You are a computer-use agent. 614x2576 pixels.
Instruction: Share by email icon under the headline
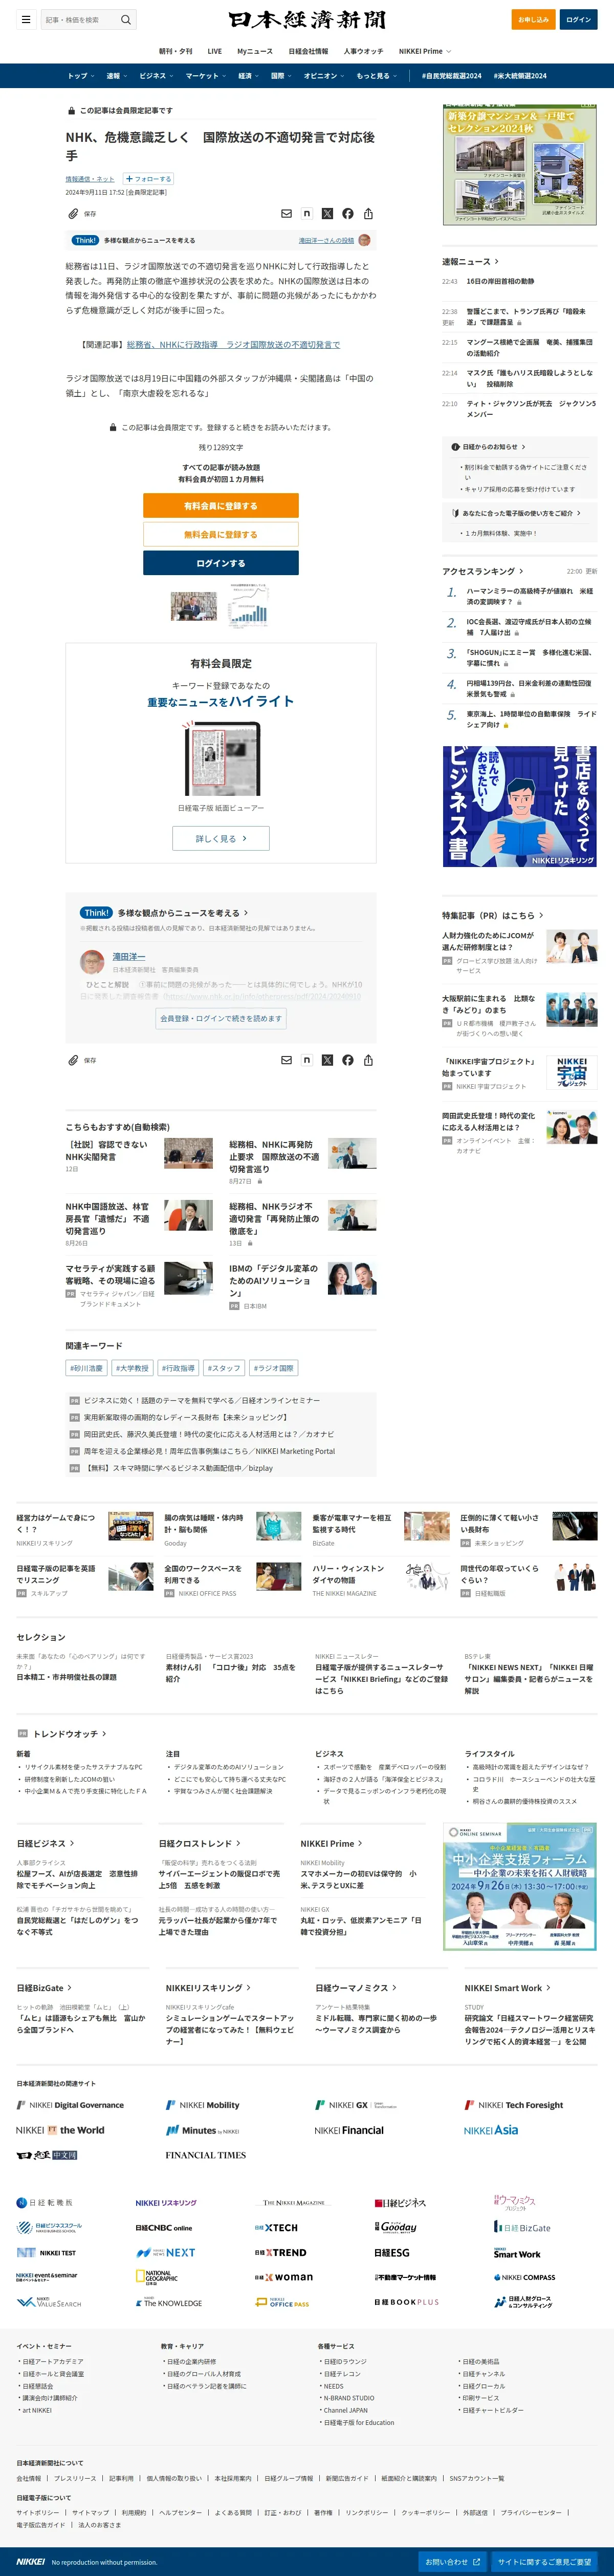(x=287, y=214)
